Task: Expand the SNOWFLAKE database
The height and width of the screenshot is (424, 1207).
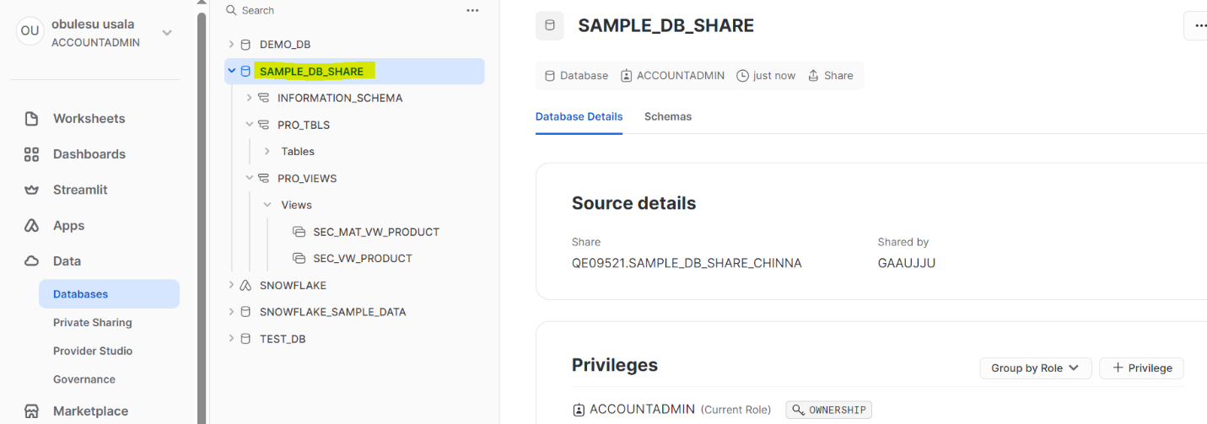Action: (231, 286)
